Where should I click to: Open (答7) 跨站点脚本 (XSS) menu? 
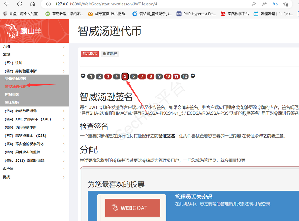(x=34, y=136)
